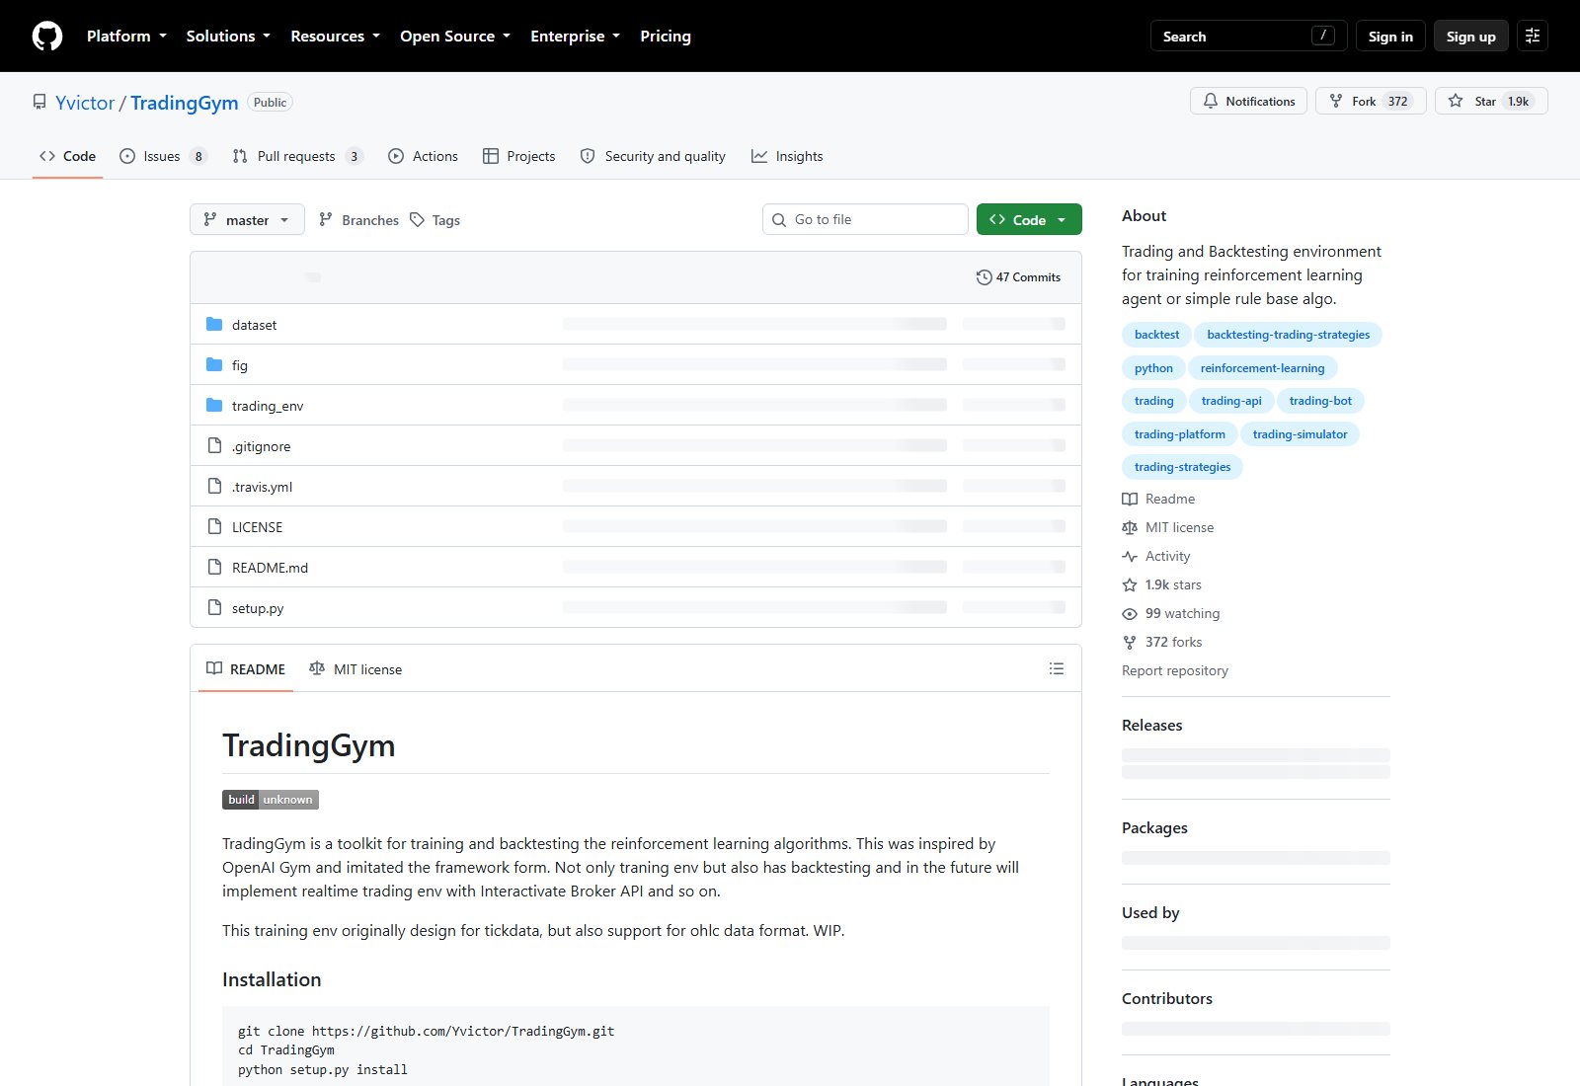
Task: Fork the repository via Fork button
Action: [1371, 101]
